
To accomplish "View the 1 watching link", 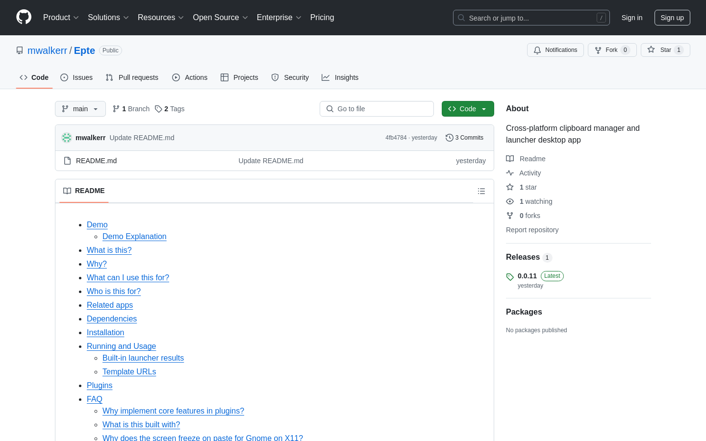I will pos(529,201).
